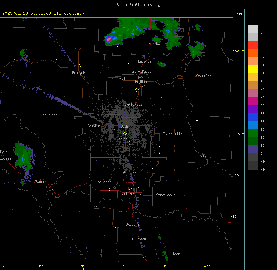Image resolution: width=277 pixels, height=270 pixels.
Task: Select the yellow diamond marker below Cochrane
Action: 109,189
